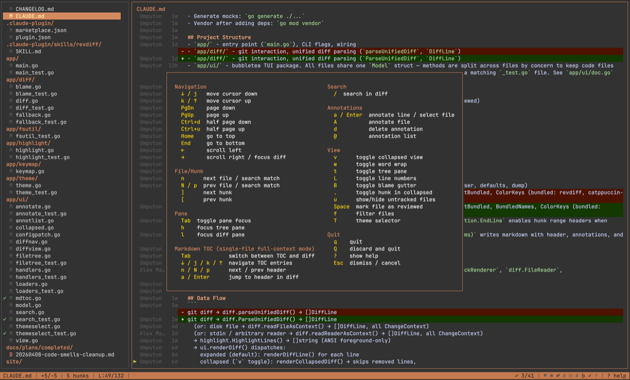Toggle the line-numbers # icon in status bar
Viewport: 630px width, 380px height.
576,376
